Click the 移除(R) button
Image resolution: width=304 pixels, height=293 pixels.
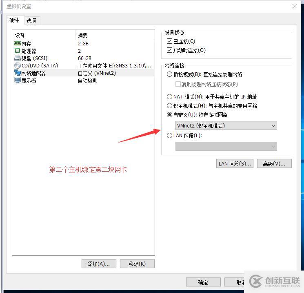pyautogui.click(x=137, y=264)
